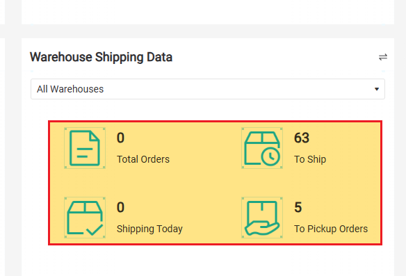
Task: Click the Shipping Today box-with-checkmark icon
Action: [85, 218]
